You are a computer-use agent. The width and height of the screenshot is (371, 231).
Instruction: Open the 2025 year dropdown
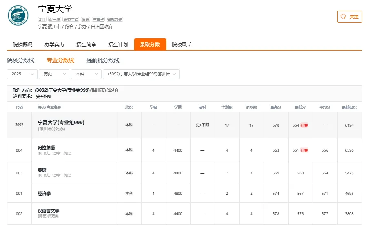point(22,74)
